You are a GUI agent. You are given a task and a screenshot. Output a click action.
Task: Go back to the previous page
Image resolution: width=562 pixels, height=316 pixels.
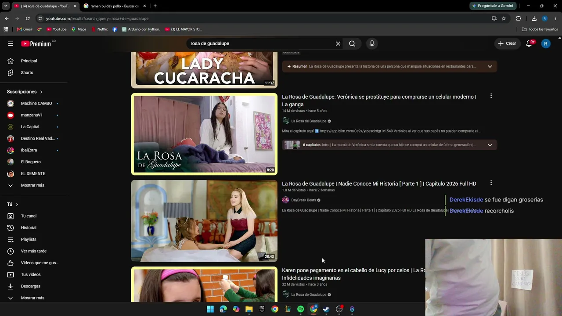(x=7, y=18)
